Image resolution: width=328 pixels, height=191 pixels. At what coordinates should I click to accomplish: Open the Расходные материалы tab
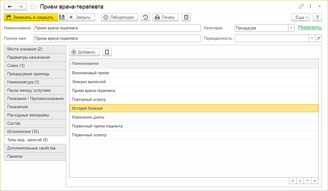pos(35,115)
